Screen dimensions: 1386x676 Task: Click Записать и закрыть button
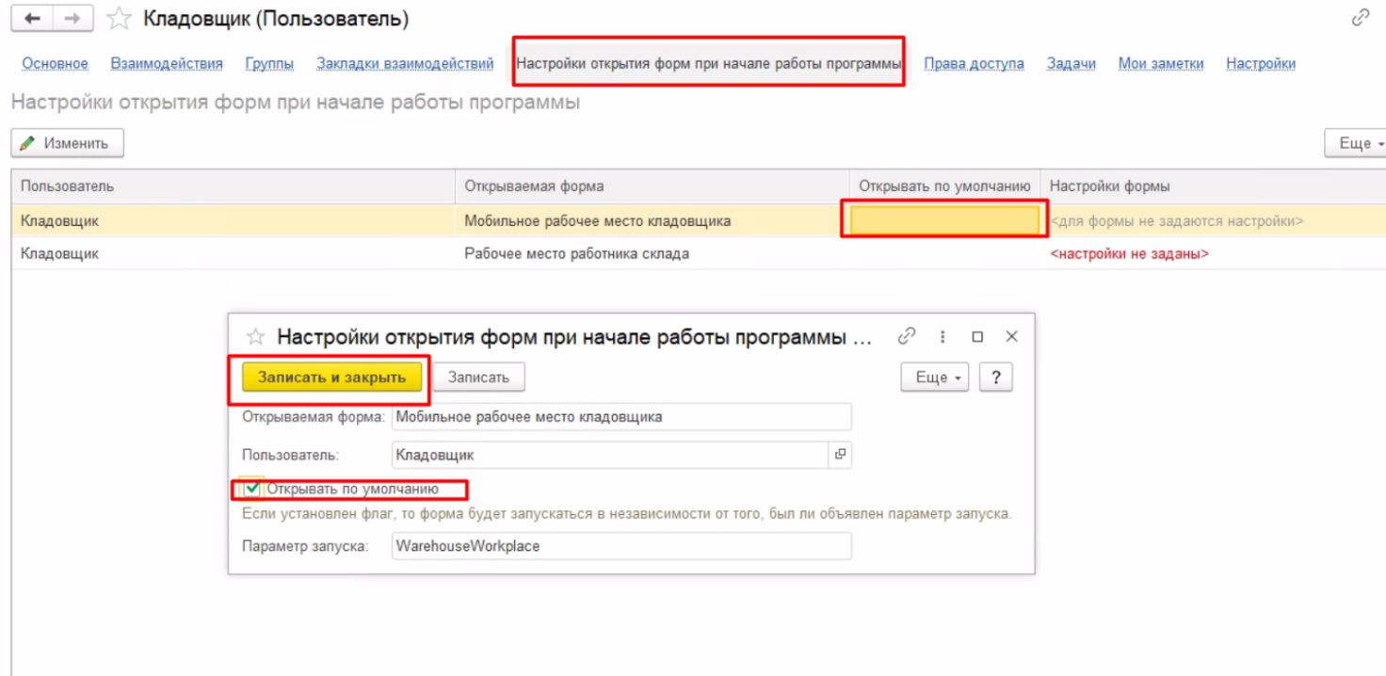click(331, 378)
